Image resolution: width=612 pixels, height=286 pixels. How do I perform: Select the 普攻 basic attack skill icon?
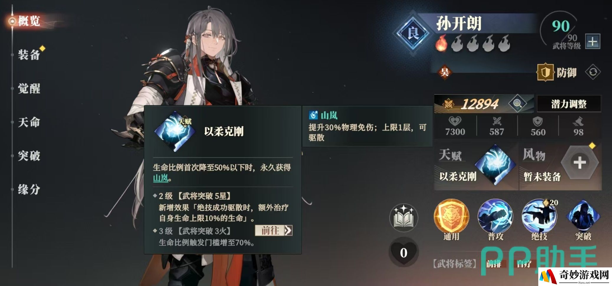pyautogui.click(x=495, y=216)
